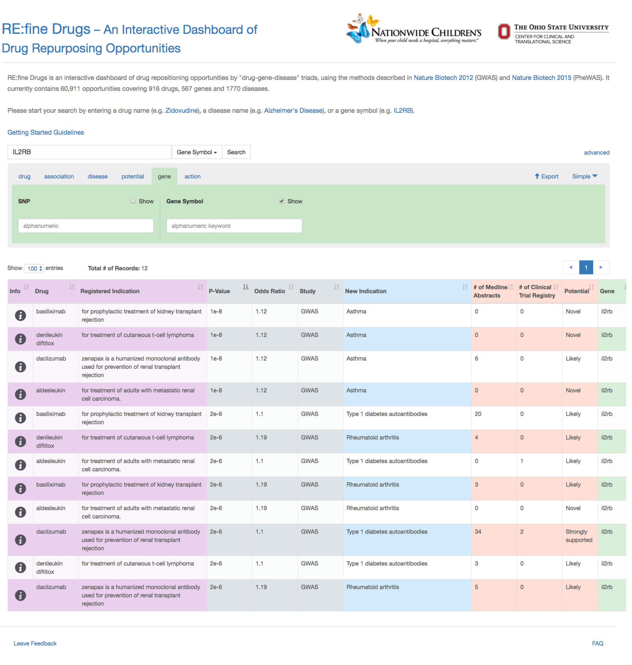Click the Gene Symbol keyword input field
This screenshot has height=665, width=632.
[234, 226]
